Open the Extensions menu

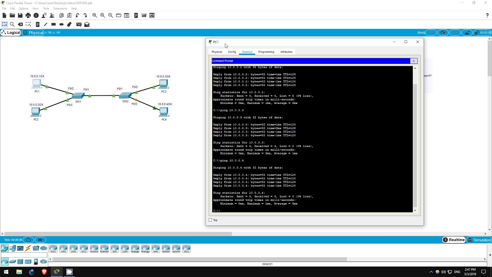[x=60, y=8]
